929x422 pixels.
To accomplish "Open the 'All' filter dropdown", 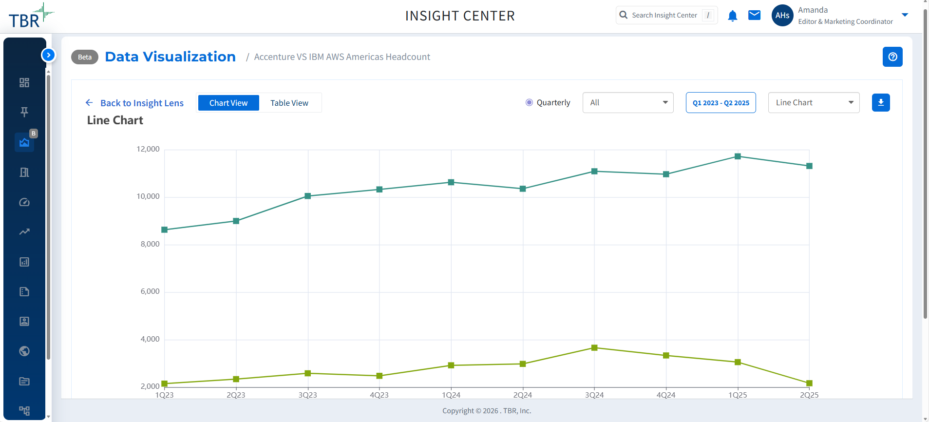I will [627, 103].
